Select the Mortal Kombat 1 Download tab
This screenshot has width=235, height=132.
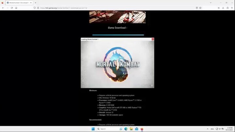tap(19, 3)
